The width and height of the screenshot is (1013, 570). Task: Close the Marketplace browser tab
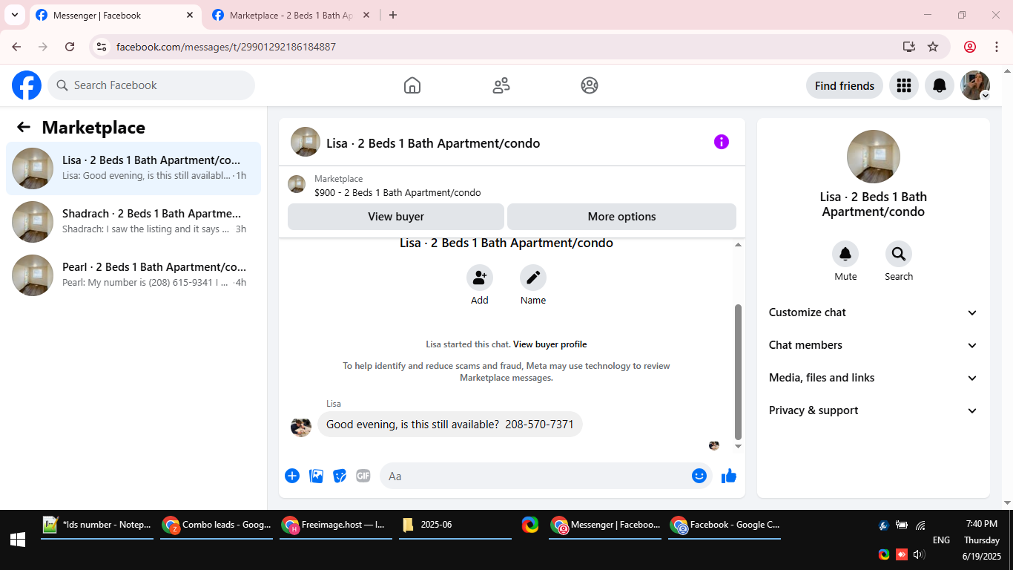(366, 15)
